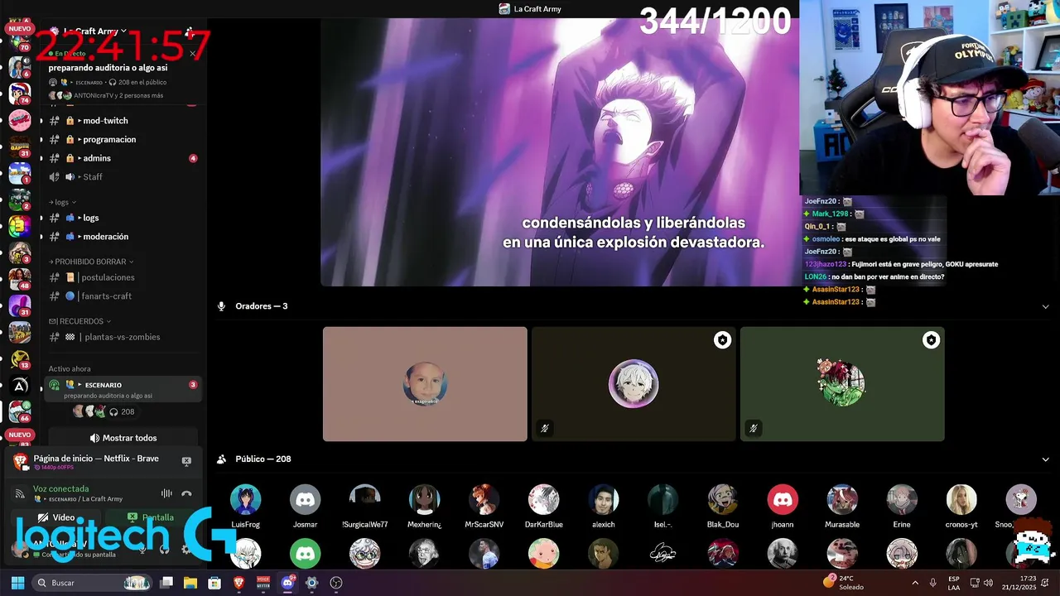Screen dimensions: 1060x596
Task: Open the admins channel
Action: [121, 158]
